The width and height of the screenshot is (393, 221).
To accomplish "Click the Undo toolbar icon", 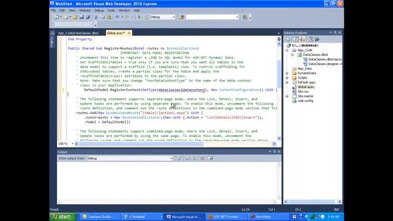I will (x=117, y=17).
